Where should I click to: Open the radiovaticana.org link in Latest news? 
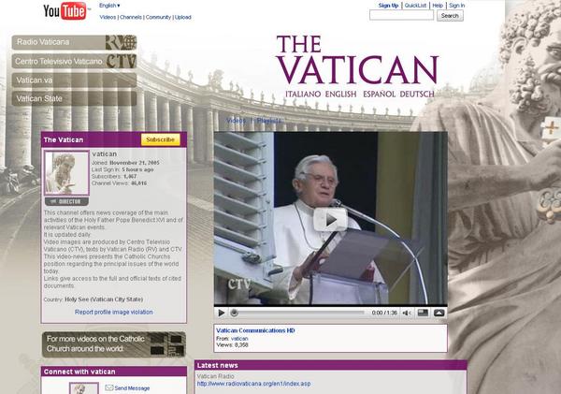pos(253,384)
